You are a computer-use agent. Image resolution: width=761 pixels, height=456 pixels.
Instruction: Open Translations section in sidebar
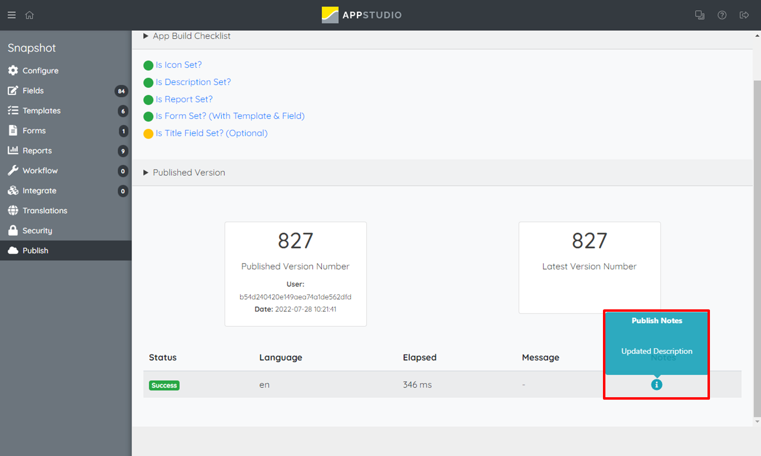[x=66, y=210]
